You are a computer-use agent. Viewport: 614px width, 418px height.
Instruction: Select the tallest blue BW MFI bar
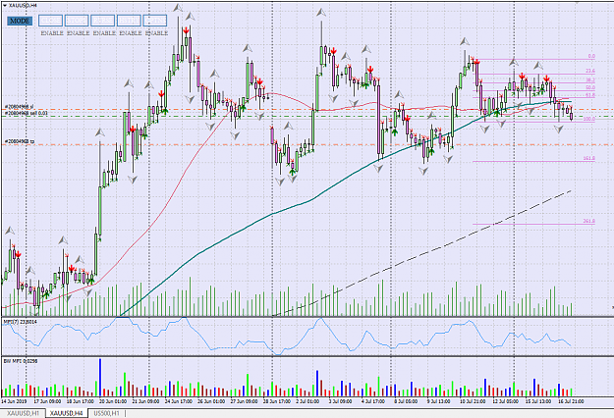(x=100, y=378)
